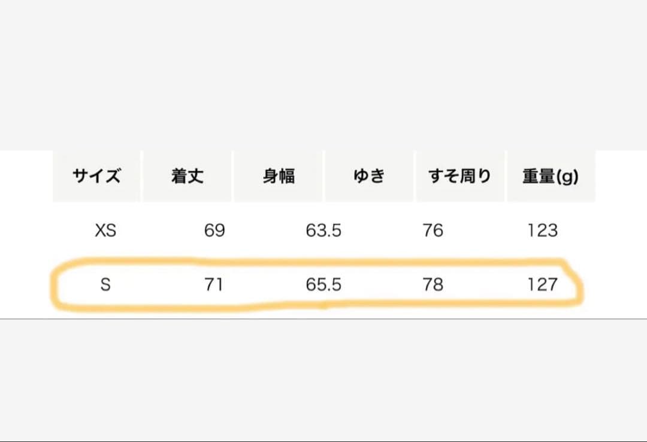
Task: Click the S size label
Action: click(105, 284)
